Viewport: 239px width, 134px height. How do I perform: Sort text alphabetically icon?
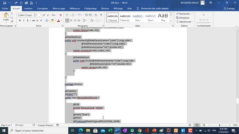pyautogui.click(x=96, y=15)
